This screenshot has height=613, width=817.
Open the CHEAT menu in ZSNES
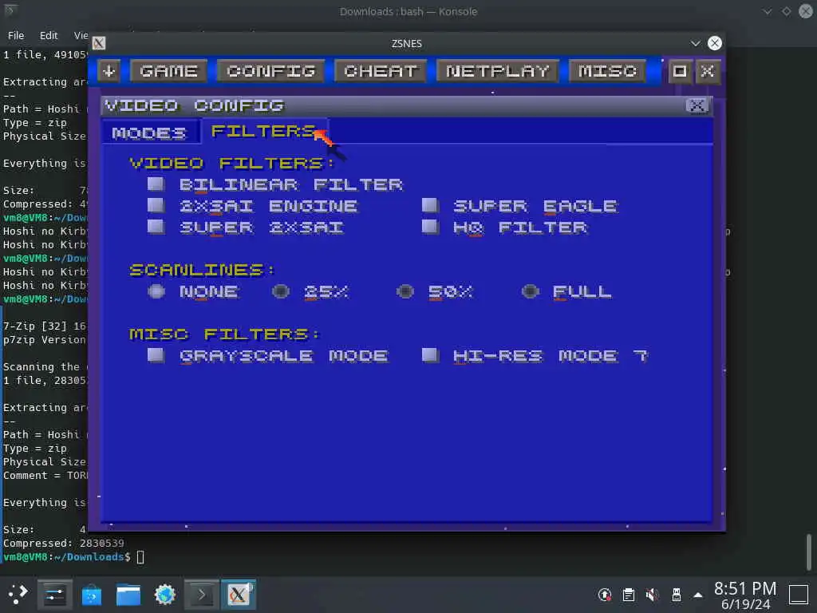pos(381,71)
